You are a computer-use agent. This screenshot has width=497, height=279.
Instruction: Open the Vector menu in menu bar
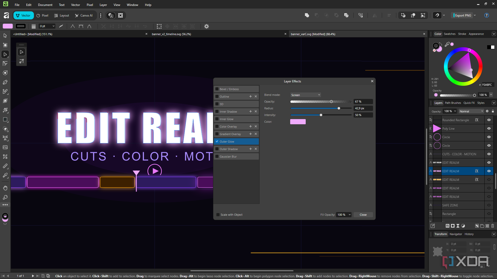pos(75,5)
